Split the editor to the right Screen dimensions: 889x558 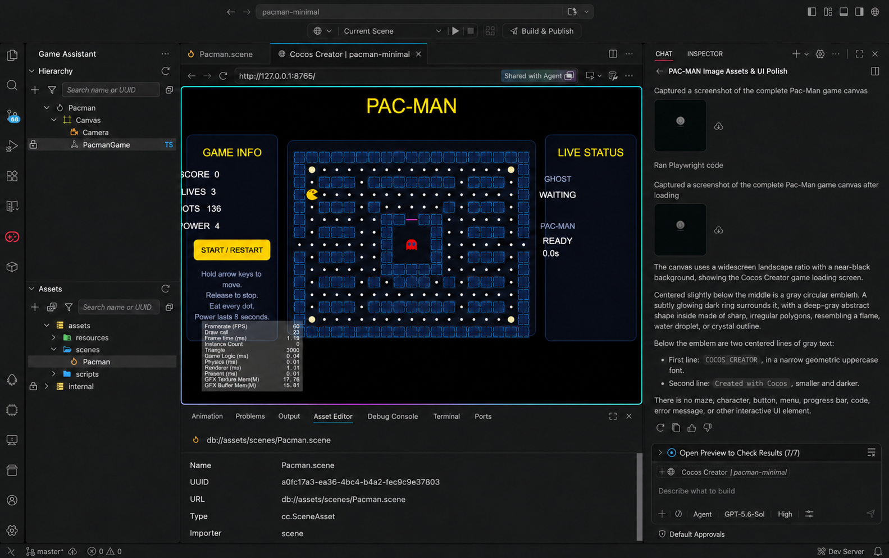click(x=613, y=54)
